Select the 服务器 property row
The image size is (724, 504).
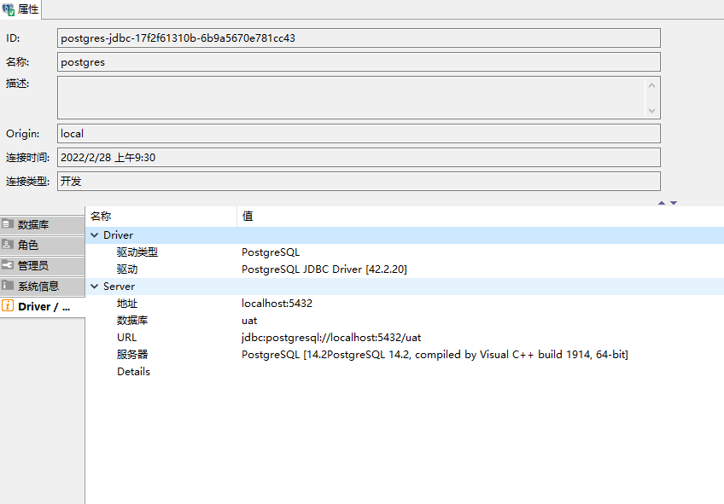pos(405,355)
